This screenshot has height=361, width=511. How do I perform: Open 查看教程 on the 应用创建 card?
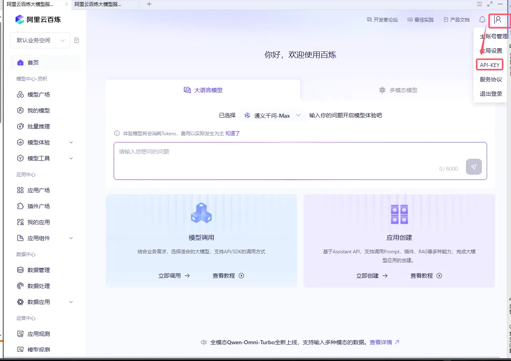click(426, 276)
